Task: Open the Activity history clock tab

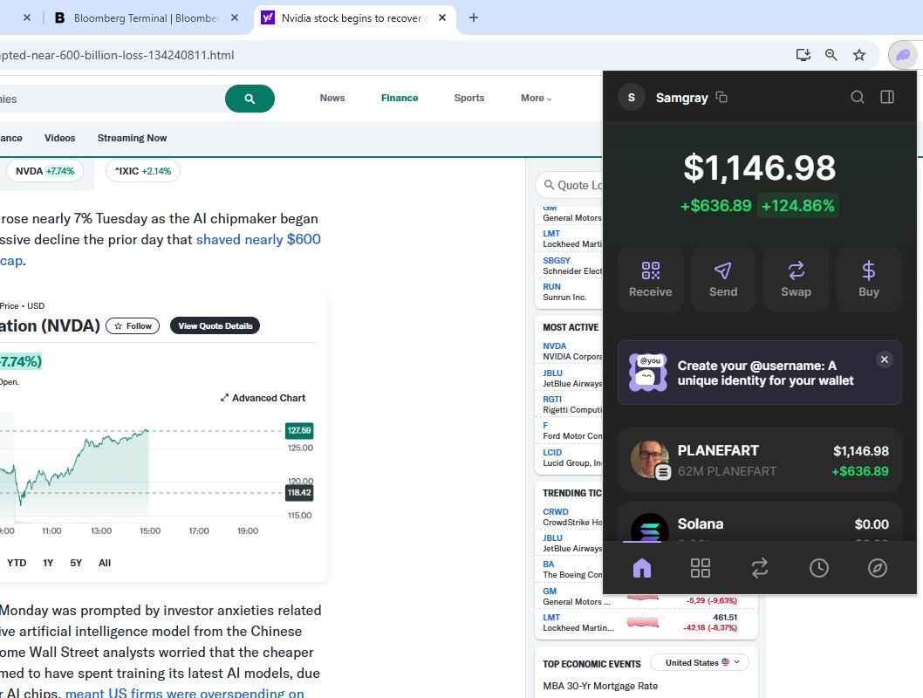Action: (x=819, y=568)
